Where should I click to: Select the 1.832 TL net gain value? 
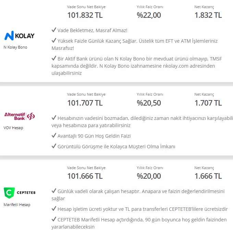click(208, 15)
